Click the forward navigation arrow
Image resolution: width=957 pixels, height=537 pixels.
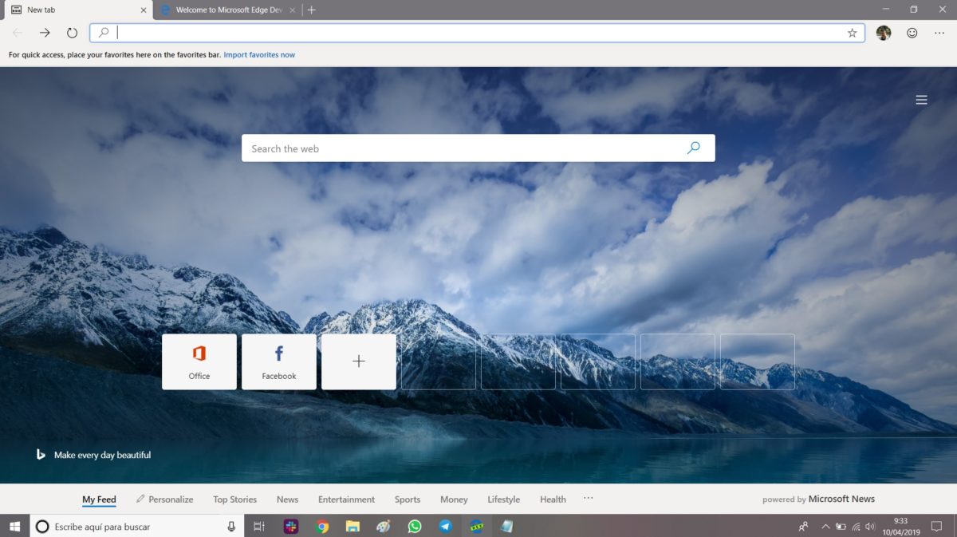tap(45, 33)
